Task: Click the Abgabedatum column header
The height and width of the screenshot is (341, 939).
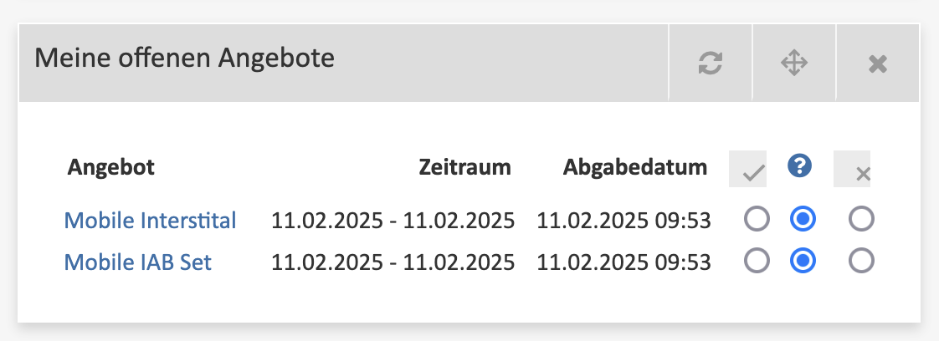Action: [x=634, y=167]
